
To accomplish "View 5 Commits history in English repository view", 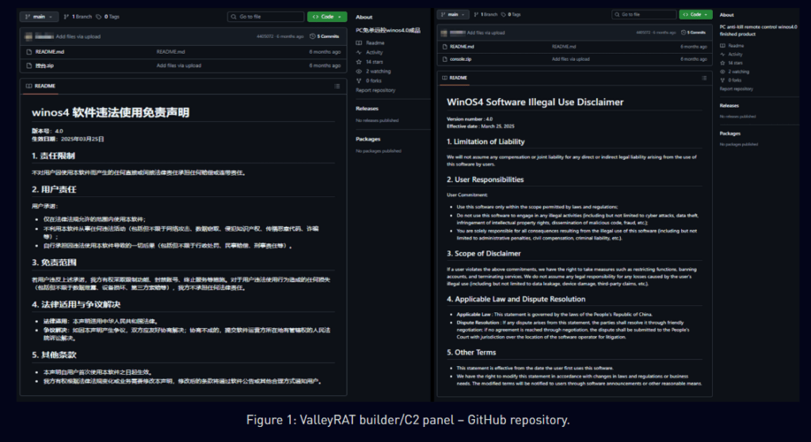I will tap(693, 32).
